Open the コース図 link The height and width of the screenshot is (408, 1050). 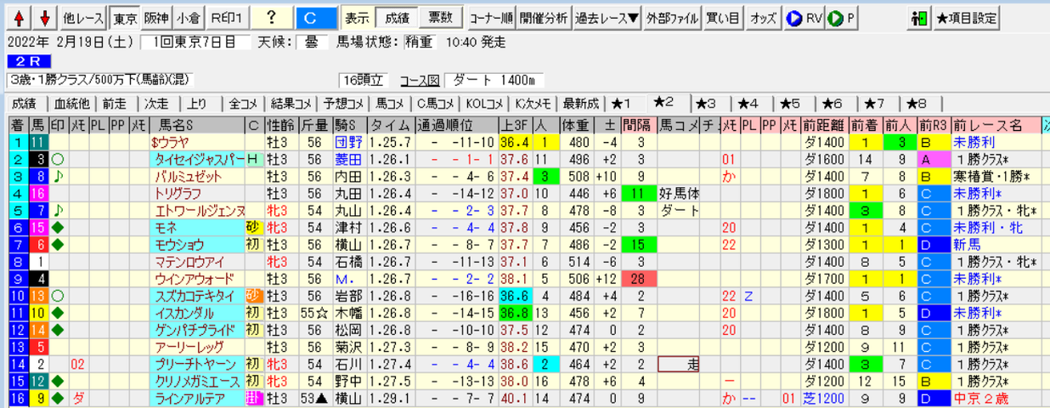coord(421,81)
